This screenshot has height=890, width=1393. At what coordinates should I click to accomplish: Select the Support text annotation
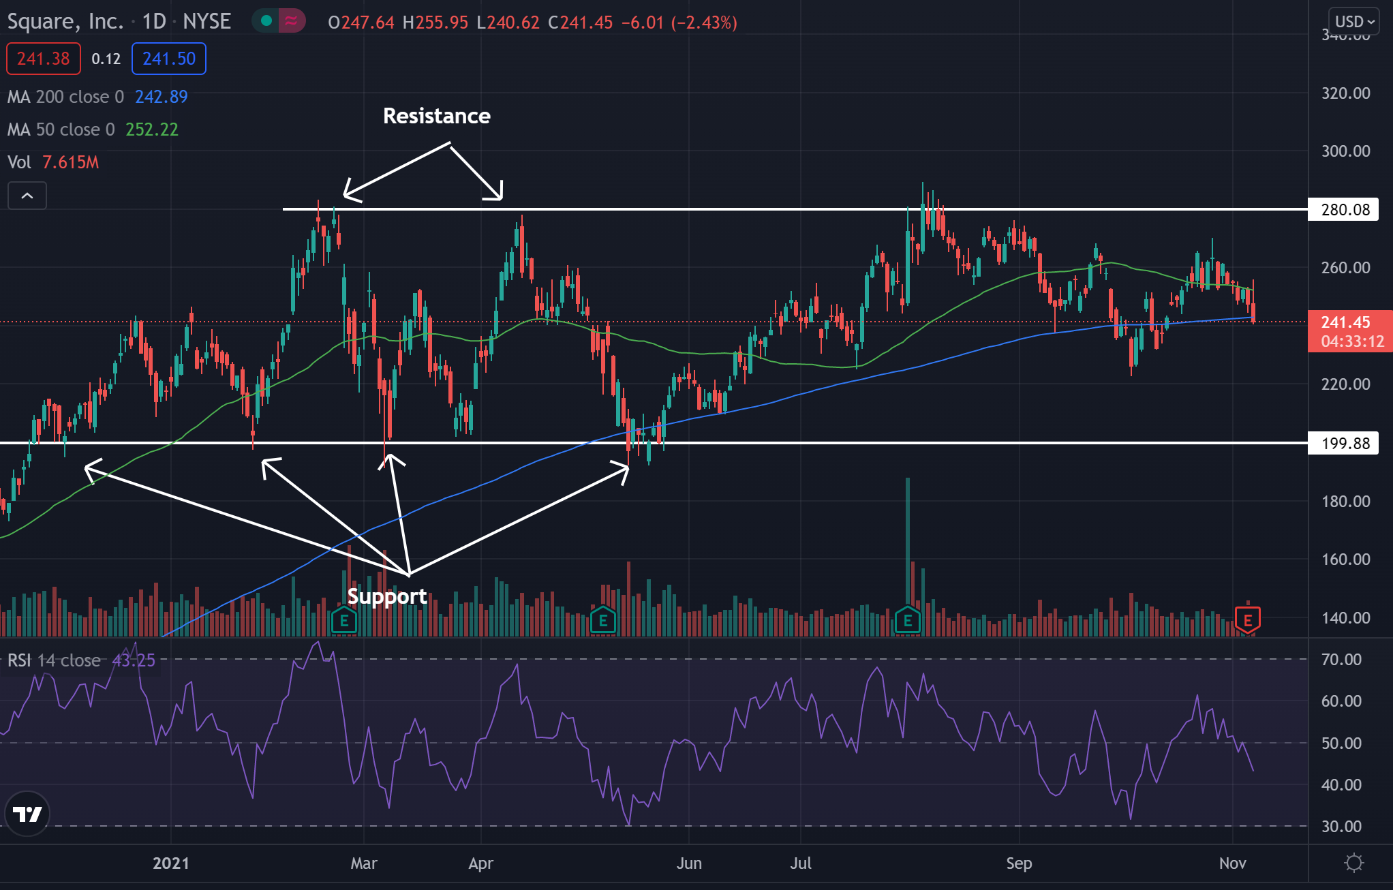point(387,596)
